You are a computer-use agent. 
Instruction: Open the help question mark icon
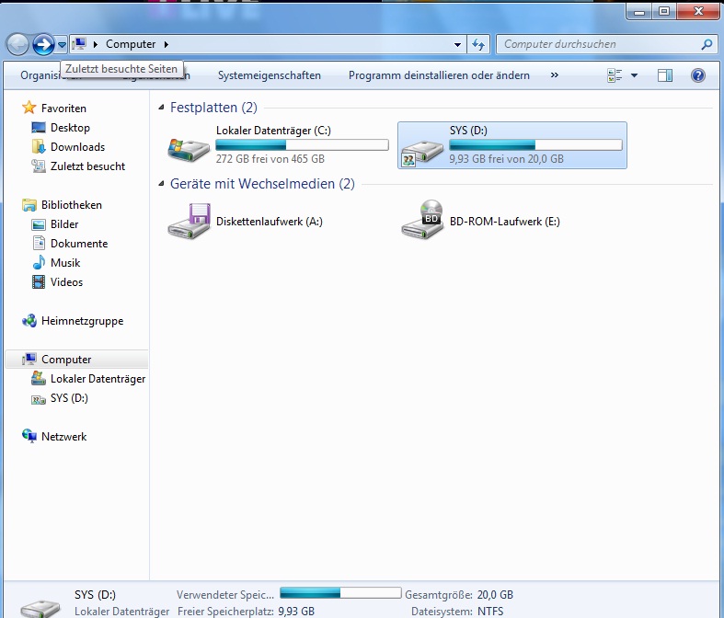point(697,75)
